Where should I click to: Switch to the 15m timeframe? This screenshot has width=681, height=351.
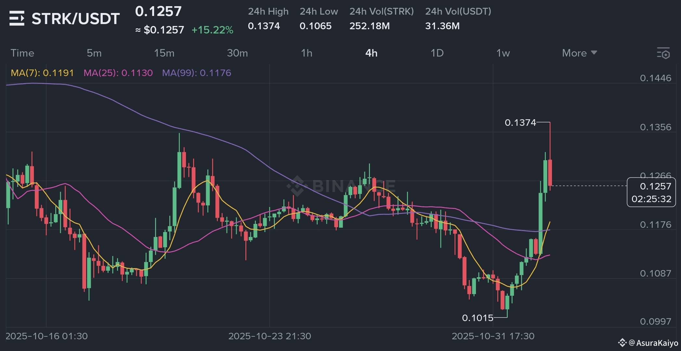pyautogui.click(x=164, y=53)
